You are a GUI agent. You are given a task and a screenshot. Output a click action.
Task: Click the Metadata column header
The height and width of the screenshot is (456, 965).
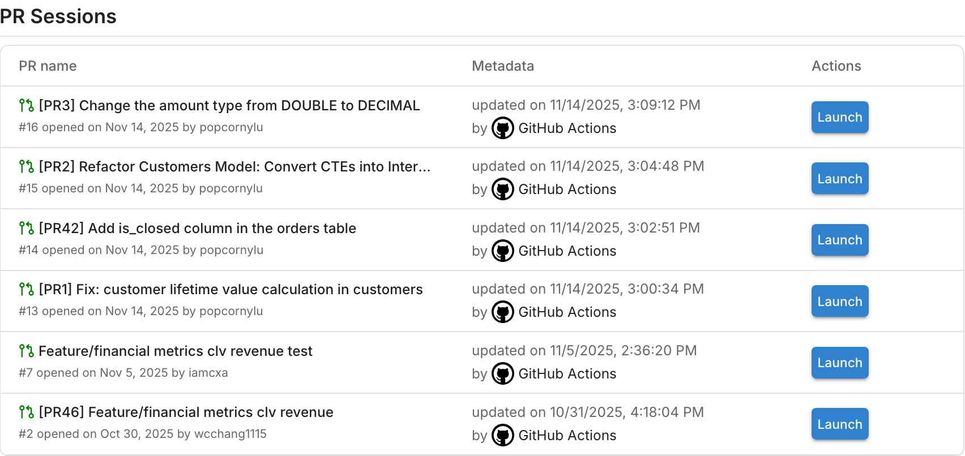[503, 66]
